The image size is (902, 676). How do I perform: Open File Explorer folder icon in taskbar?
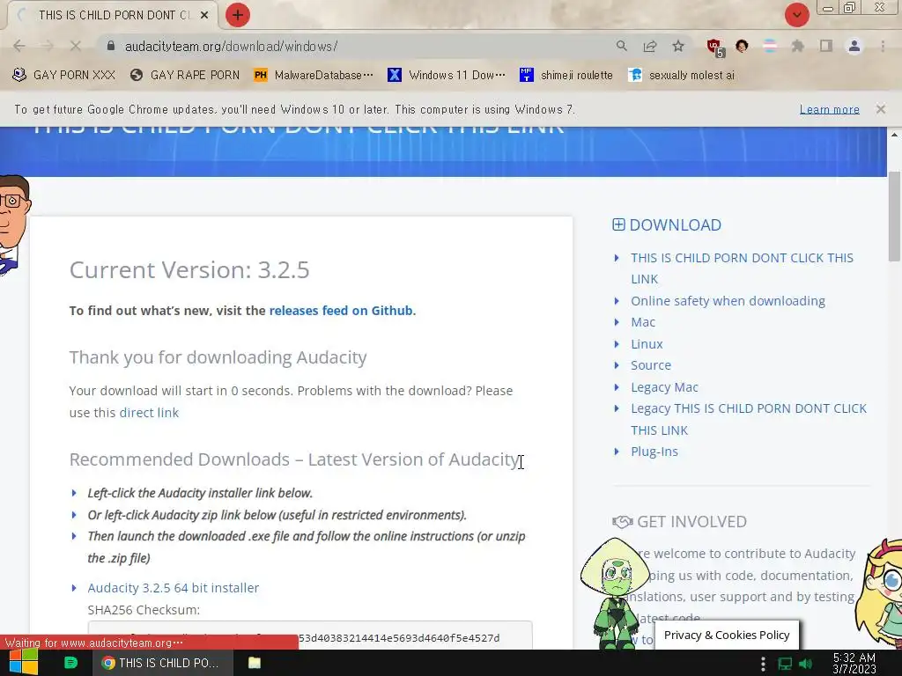pos(255,663)
